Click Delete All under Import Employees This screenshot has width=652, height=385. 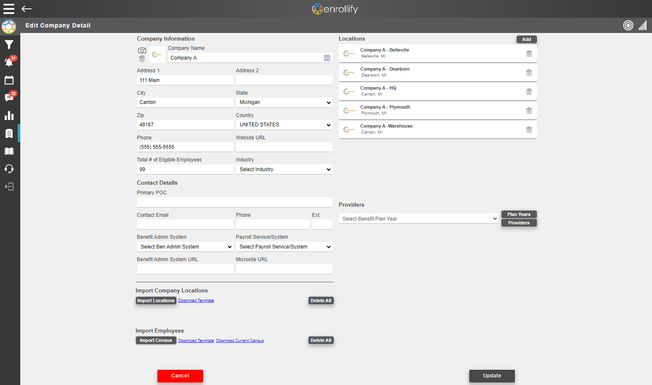(x=321, y=340)
